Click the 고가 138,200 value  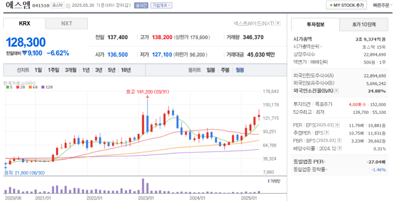pos(162,37)
